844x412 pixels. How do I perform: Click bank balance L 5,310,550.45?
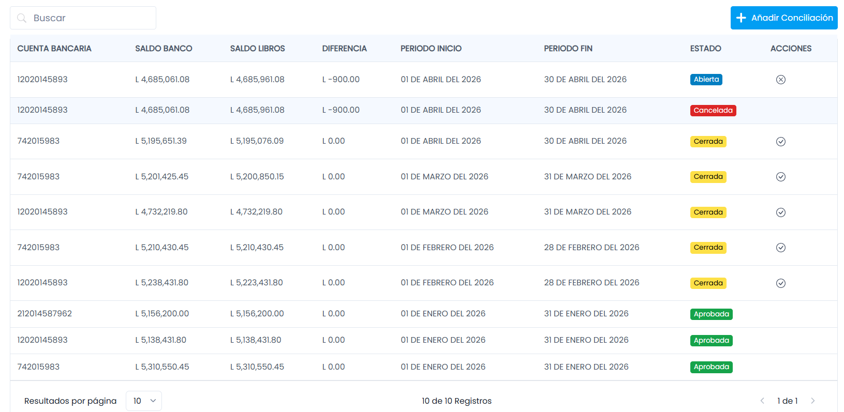tap(162, 367)
